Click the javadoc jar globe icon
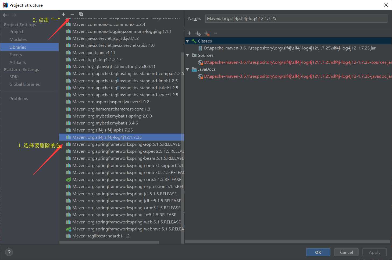The width and height of the screenshot is (392, 260). pos(200,76)
